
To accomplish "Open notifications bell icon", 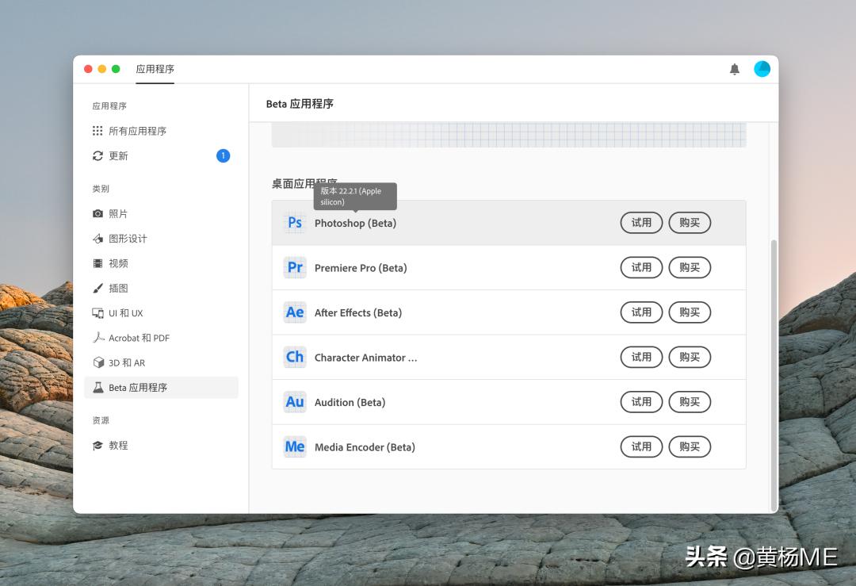I will tap(735, 69).
